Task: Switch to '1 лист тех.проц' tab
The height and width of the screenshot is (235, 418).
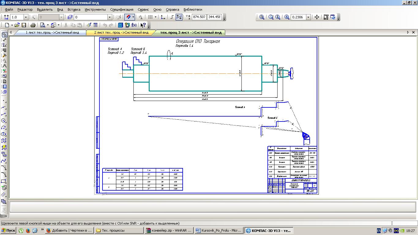Action: (52, 32)
